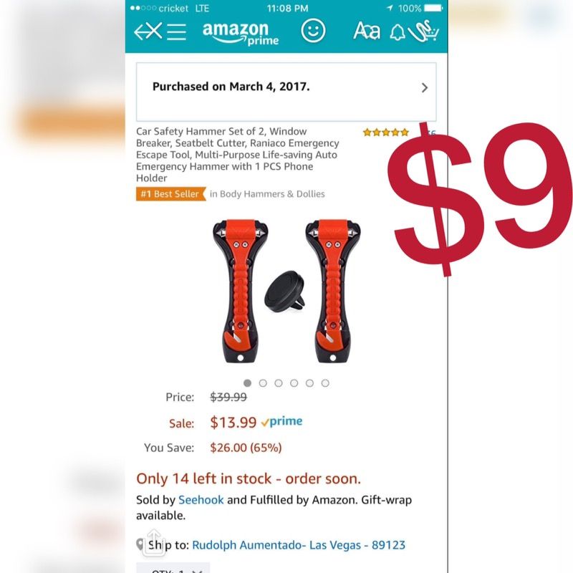573x573 pixels.
Task: Open the Aa text size icon
Action: click(x=367, y=31)
